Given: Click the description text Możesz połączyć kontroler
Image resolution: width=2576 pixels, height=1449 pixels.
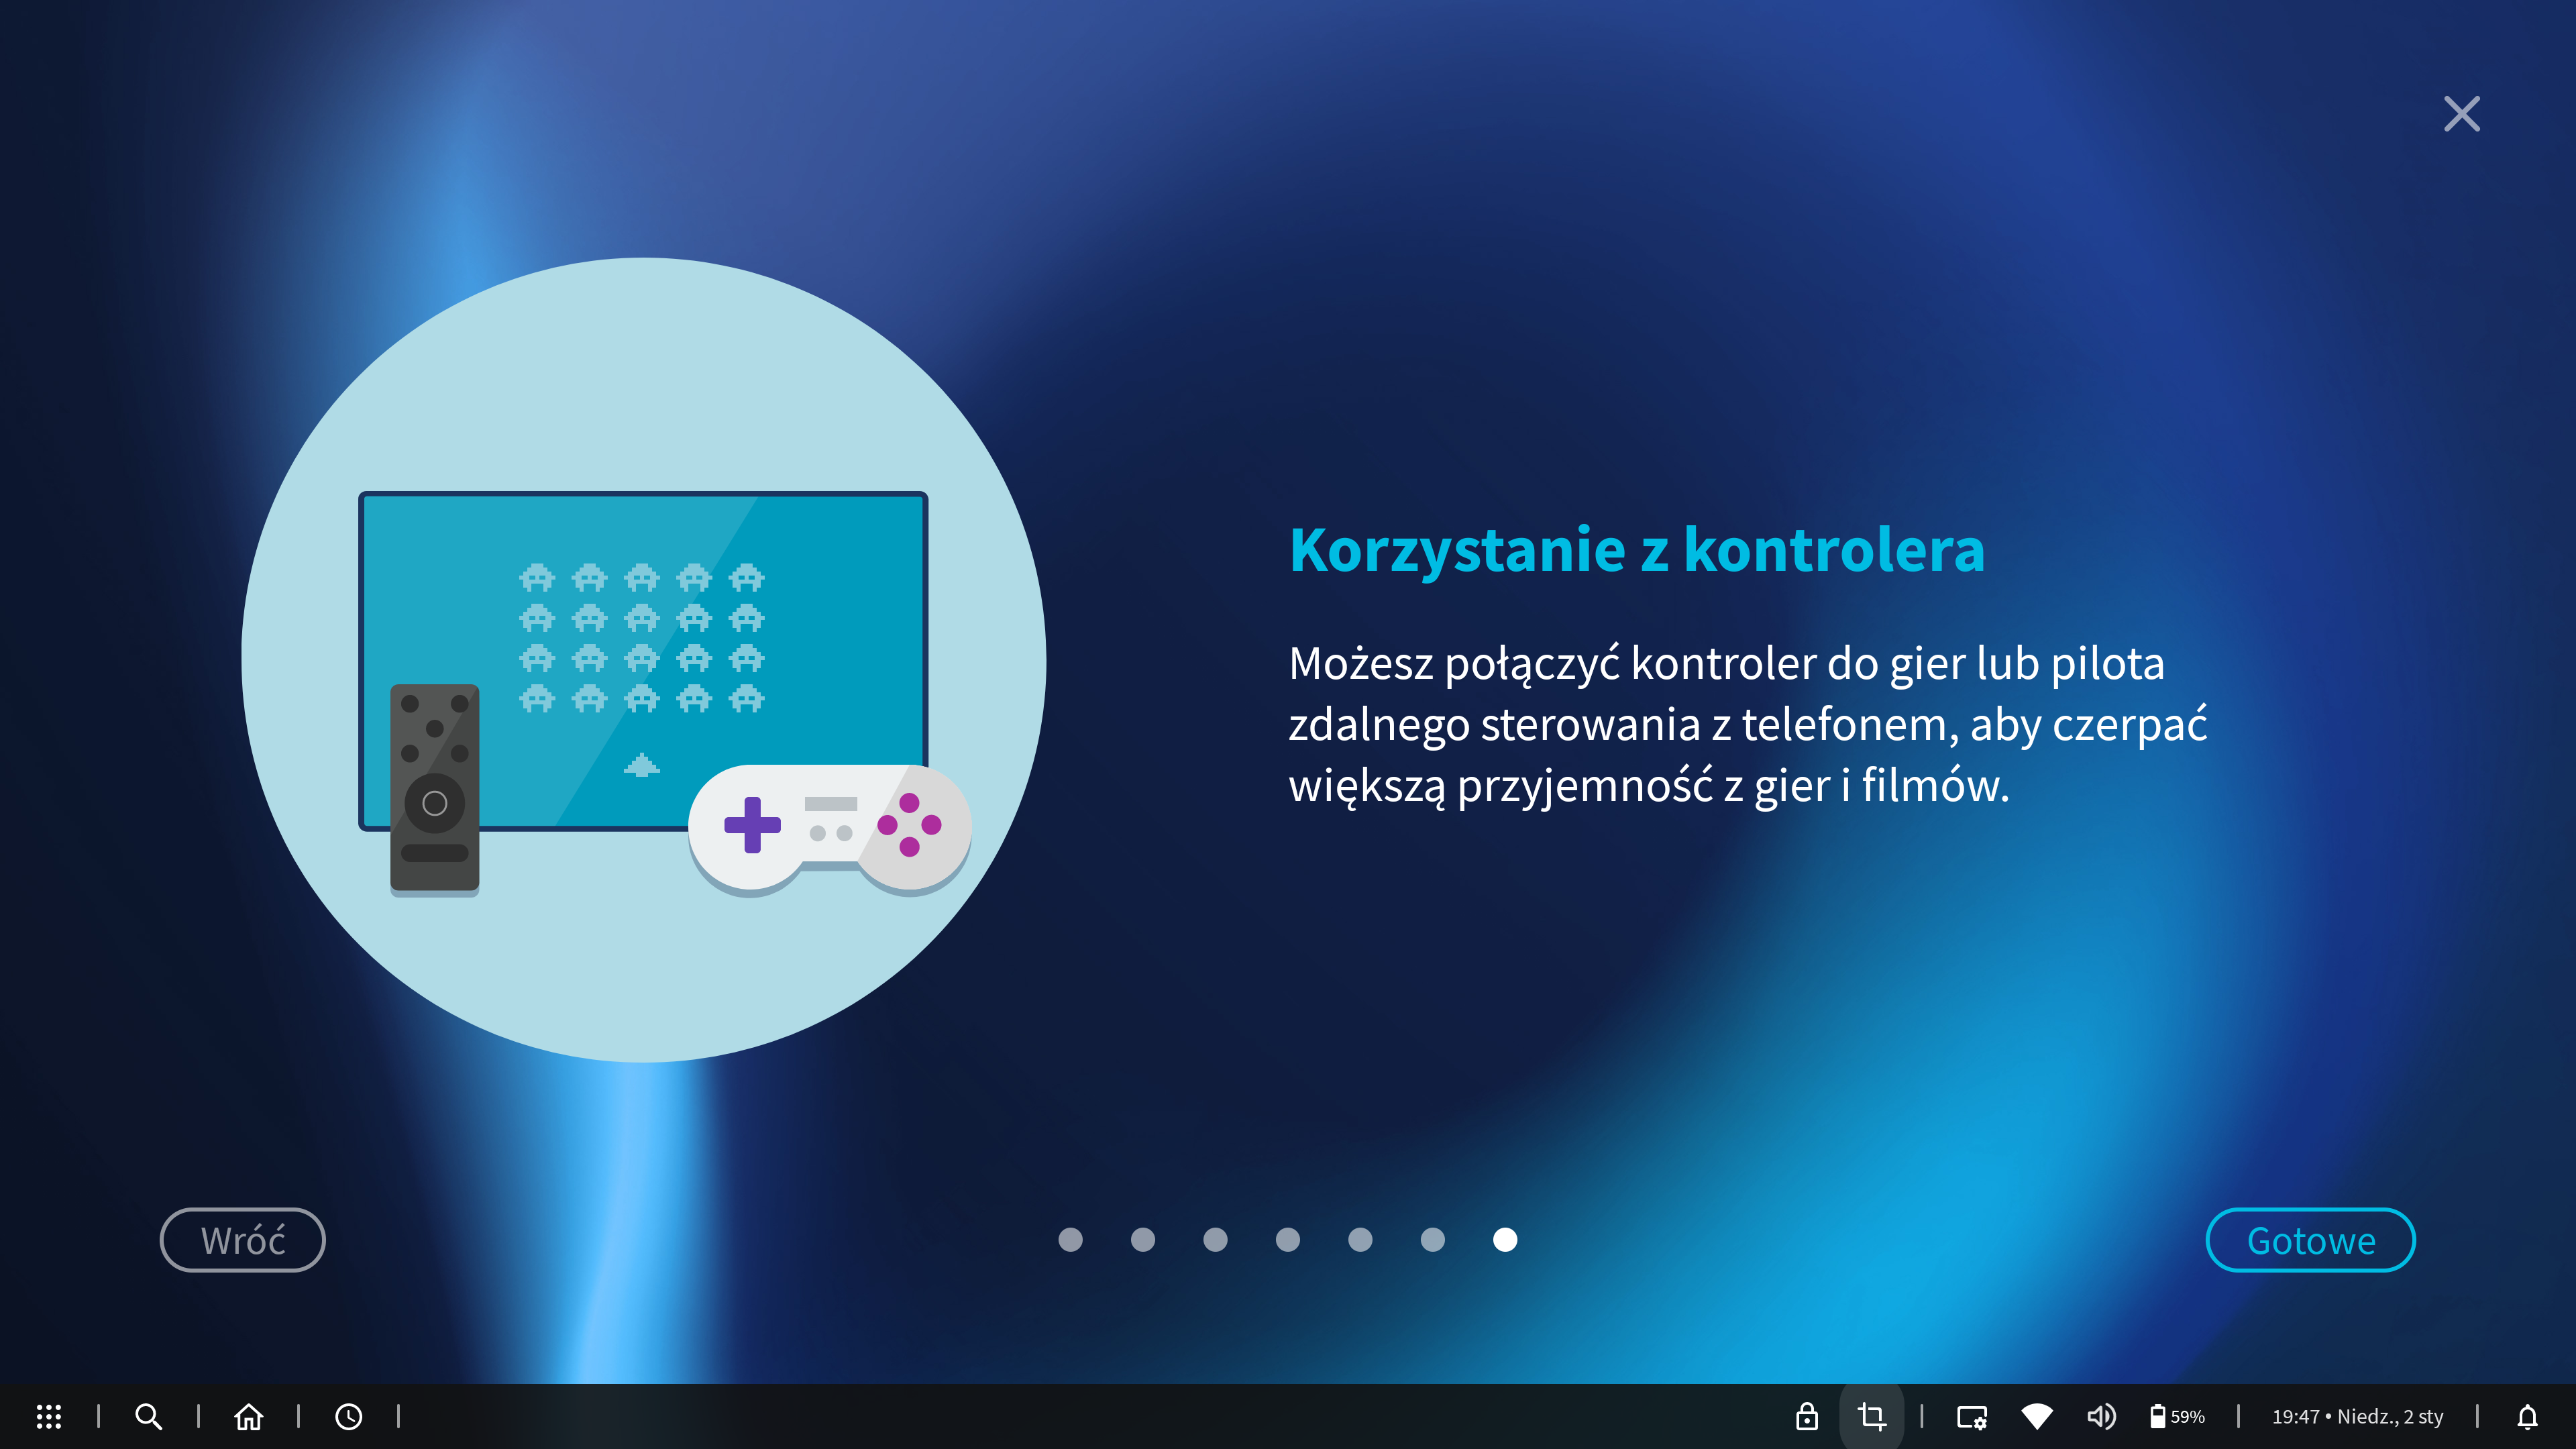Looking at the screenshot, I should tap(1747, 724).
